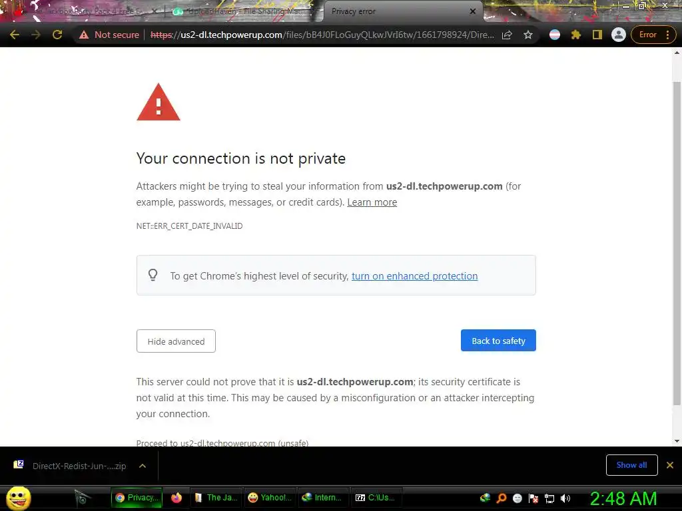Select the Privacy Chrome taskbar button
This screenshot has height=511, width=682.
tap(137, 498)
